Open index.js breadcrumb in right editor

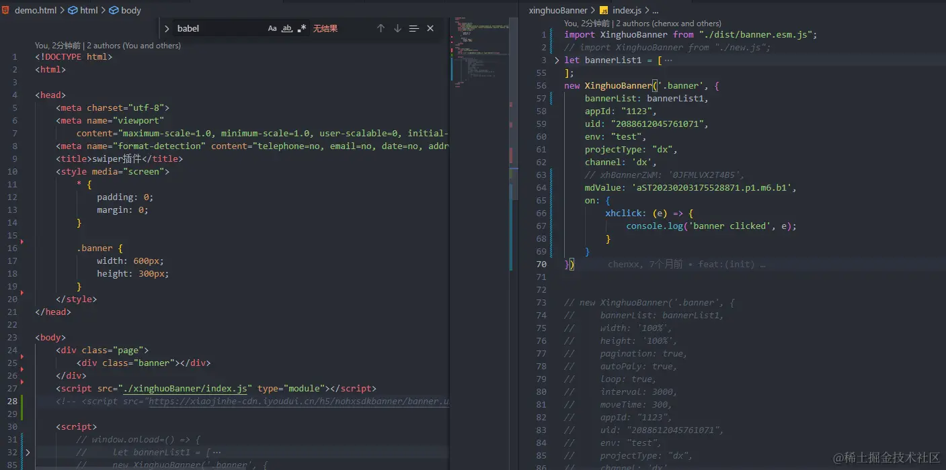[627, 10]
